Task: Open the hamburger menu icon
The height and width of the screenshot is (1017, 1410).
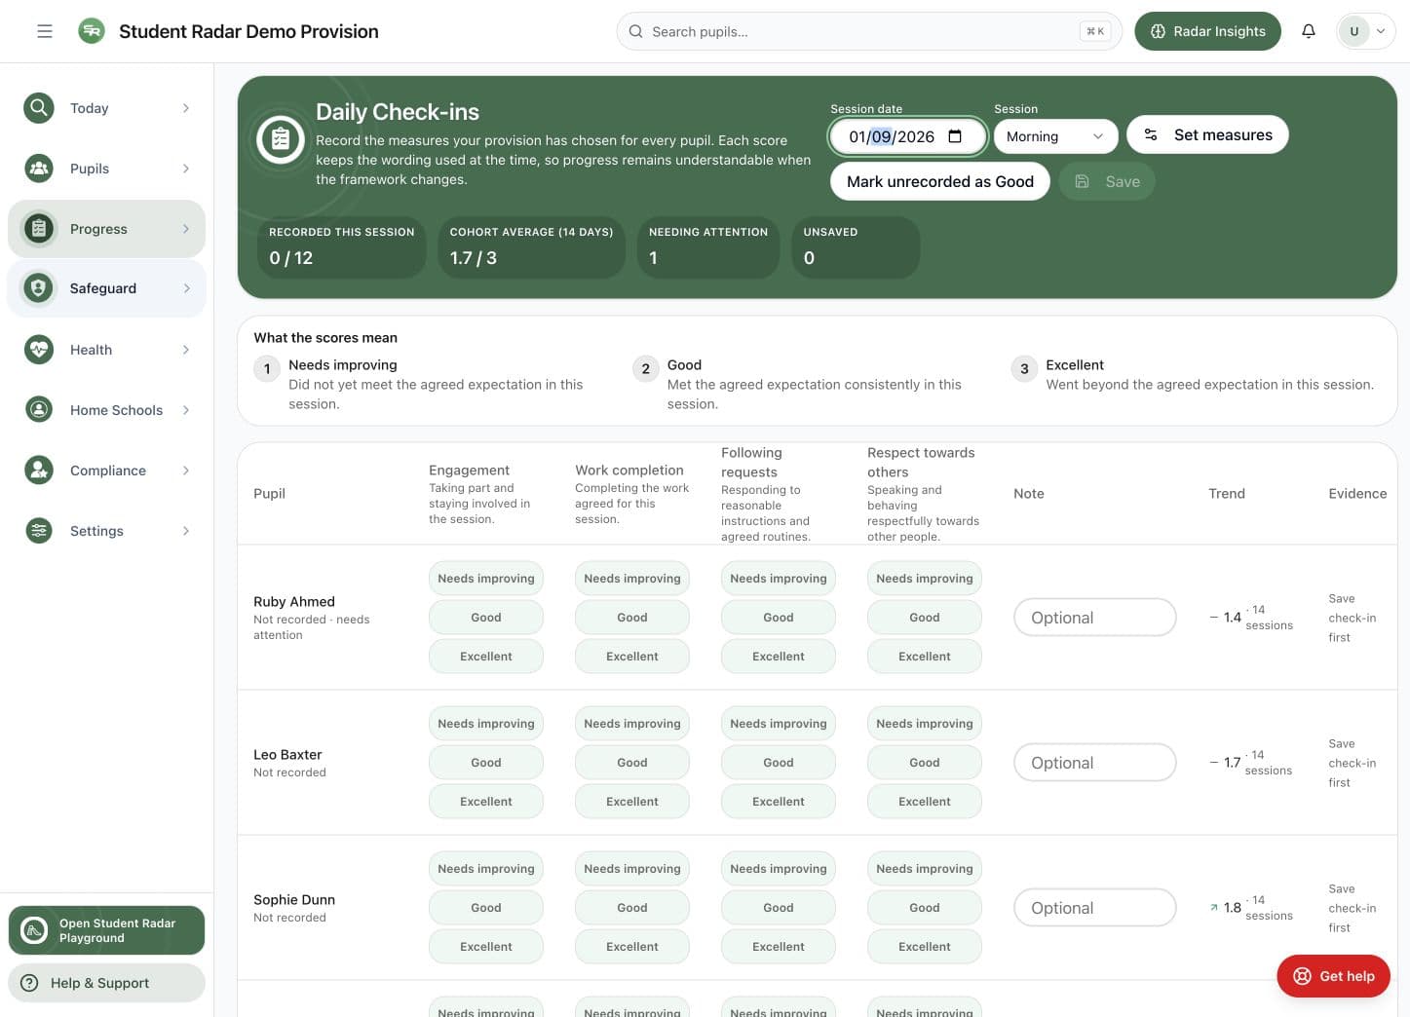Action: pyautogui.click(x=45, y=31)
